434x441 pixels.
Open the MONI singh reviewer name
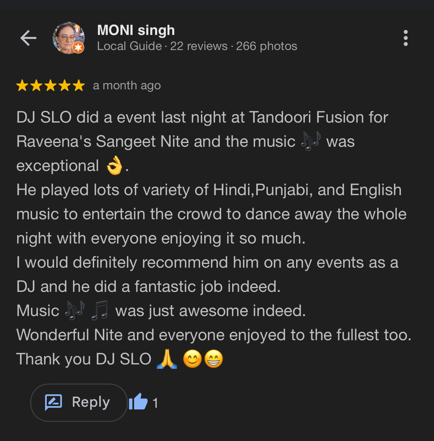136,30
